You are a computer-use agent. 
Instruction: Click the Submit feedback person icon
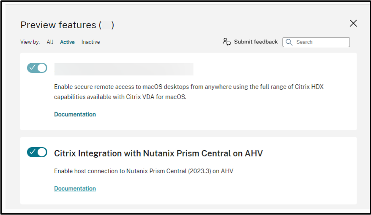click(x=226, y=42)
